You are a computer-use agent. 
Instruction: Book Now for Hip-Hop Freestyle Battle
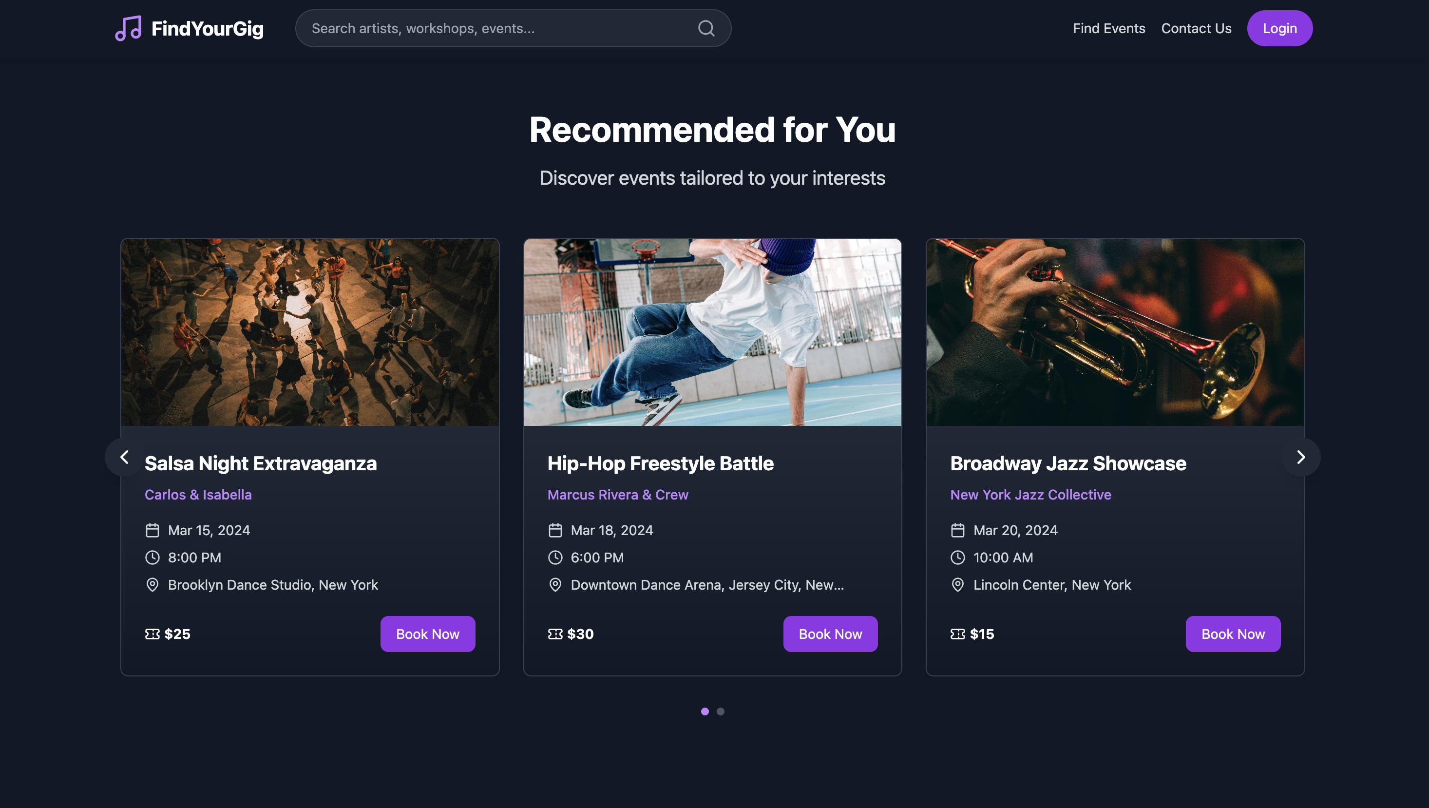point(830,634)
